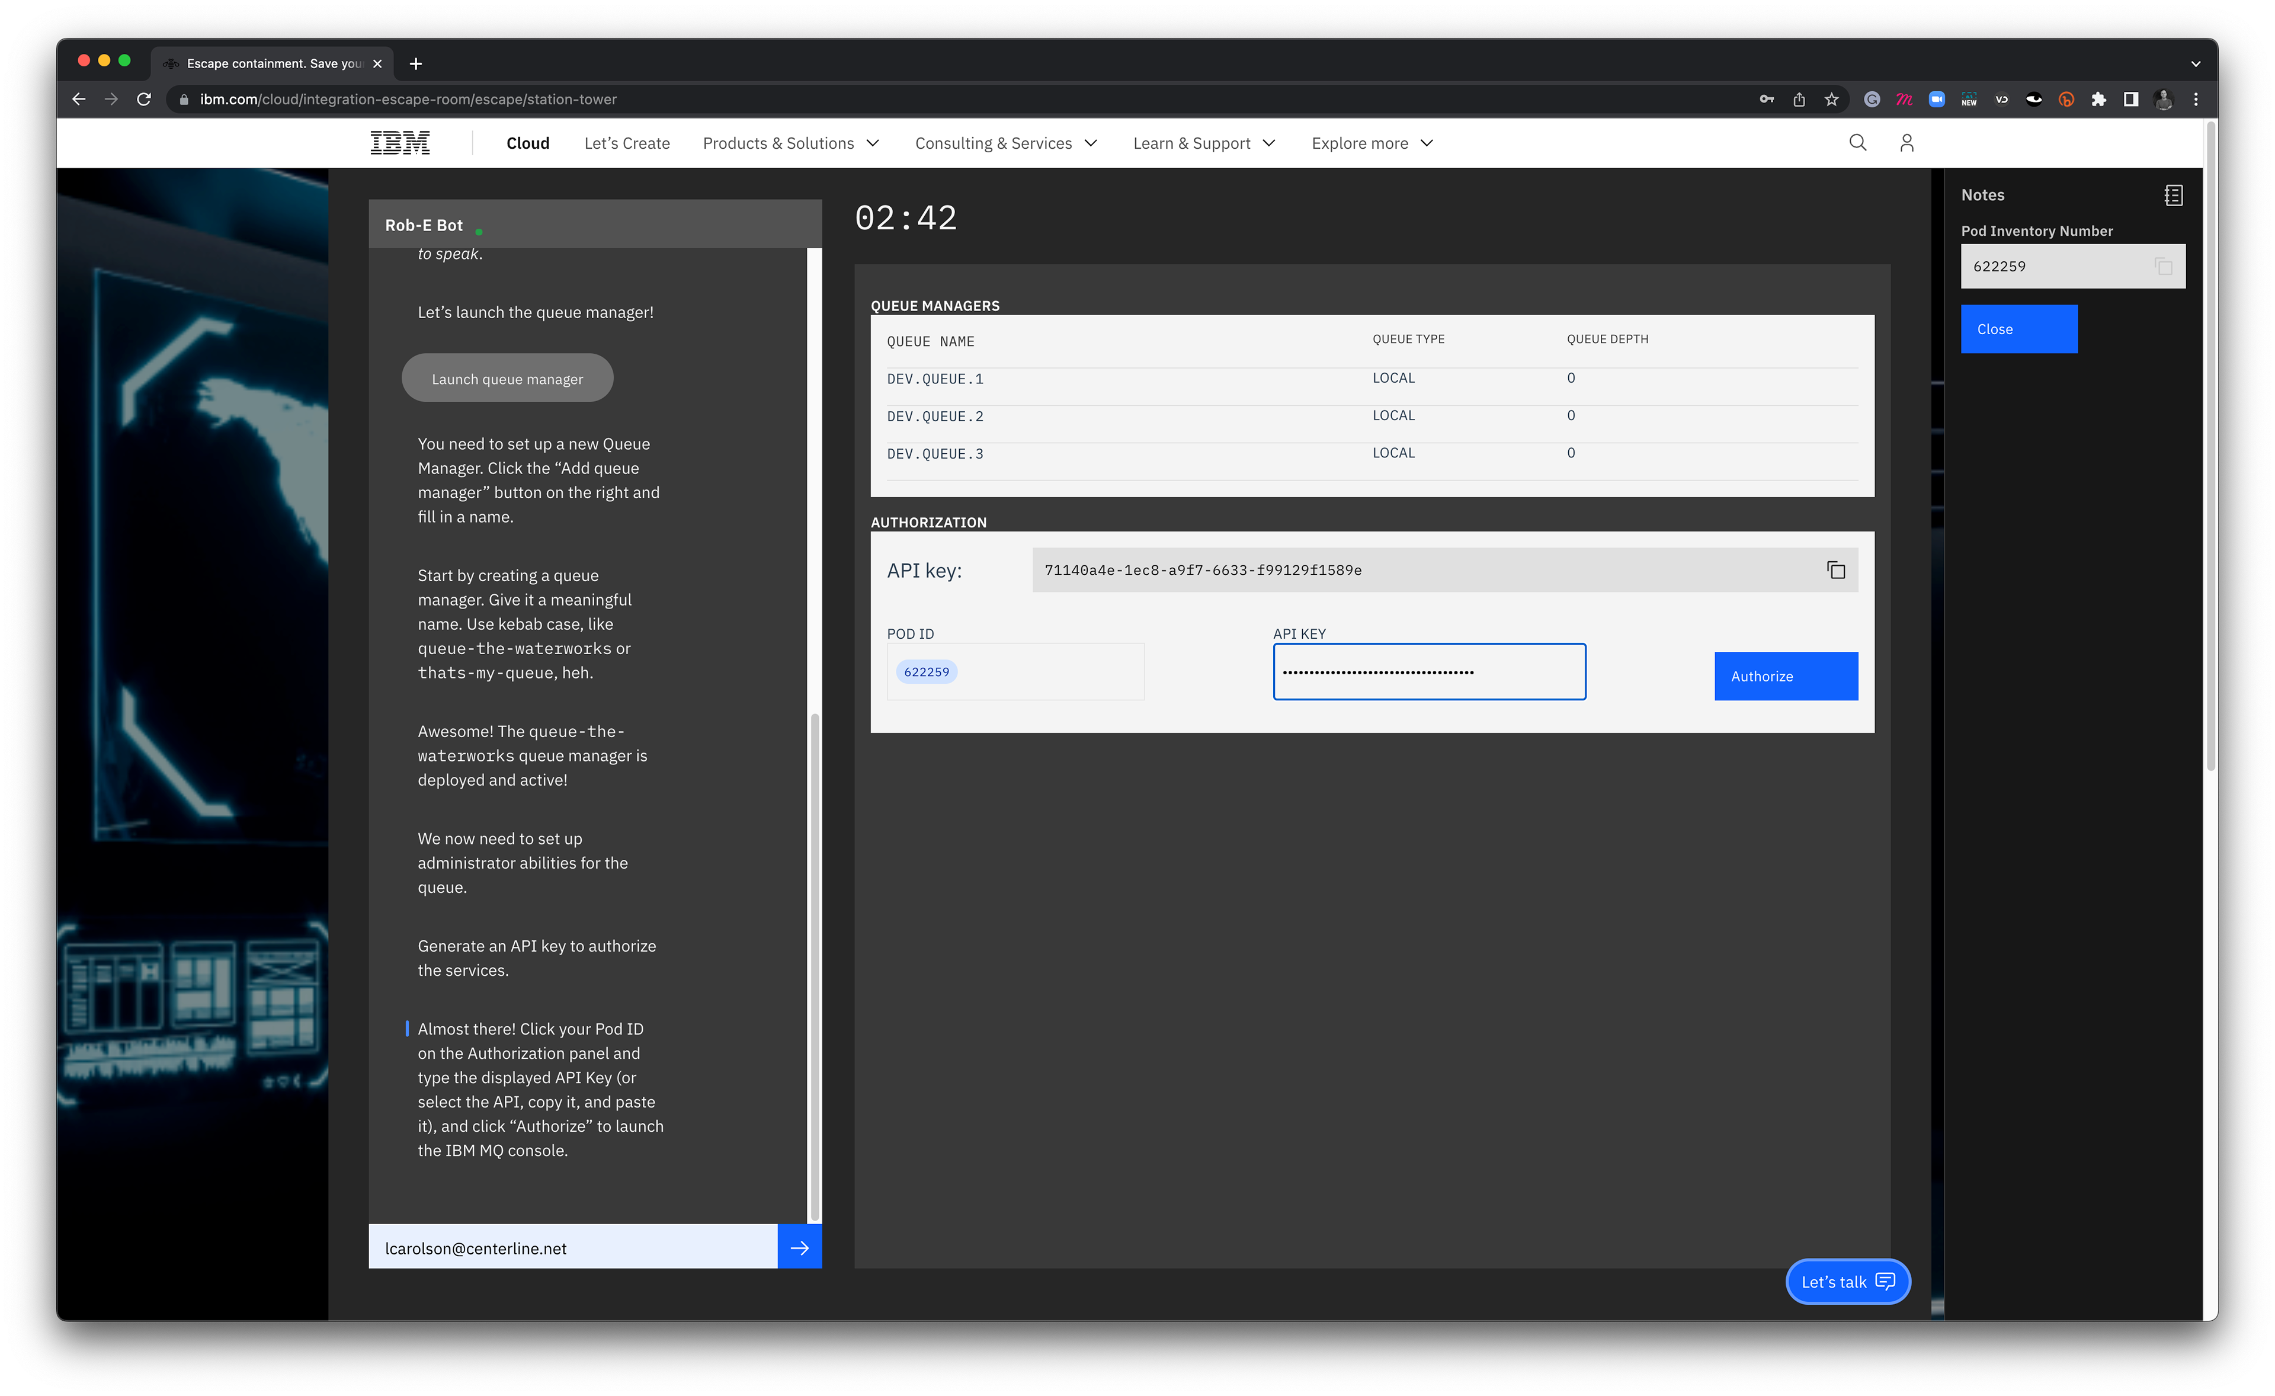
Task: Click the QUEUE DEPTH column header
Action: pos(1607,339)
